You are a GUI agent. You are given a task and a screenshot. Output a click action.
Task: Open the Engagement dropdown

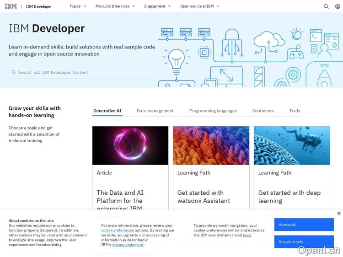click(x=157, y=6)
